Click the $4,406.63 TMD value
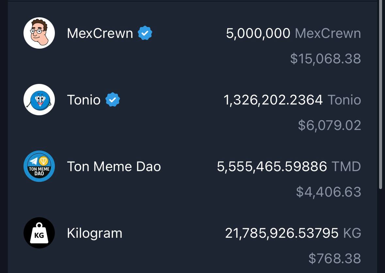 click(329, 192)
